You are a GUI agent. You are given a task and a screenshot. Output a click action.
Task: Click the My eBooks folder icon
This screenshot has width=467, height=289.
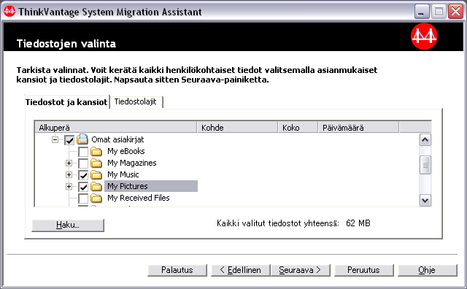click(96, 151)
